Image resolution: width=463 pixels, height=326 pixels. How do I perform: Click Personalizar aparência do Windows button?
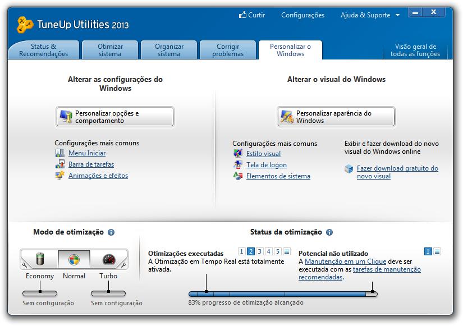click(x=336, y=117)
